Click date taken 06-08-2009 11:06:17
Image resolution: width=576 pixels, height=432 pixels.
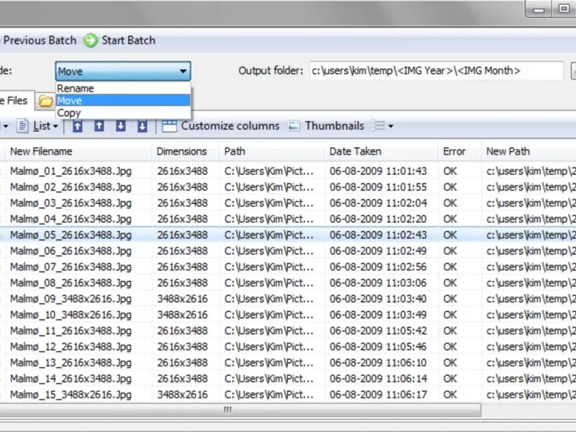378,395
